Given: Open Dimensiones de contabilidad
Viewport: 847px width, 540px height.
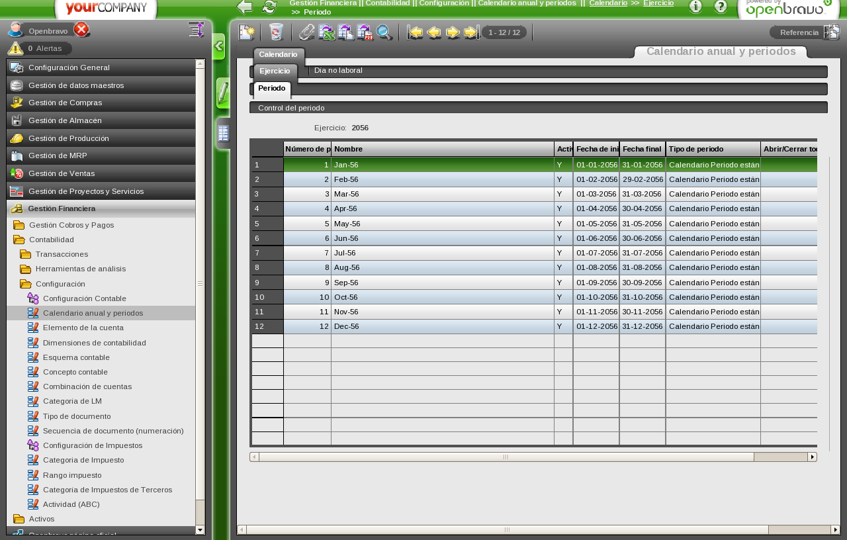Looking at the screenshot, I should click(101, 343).
